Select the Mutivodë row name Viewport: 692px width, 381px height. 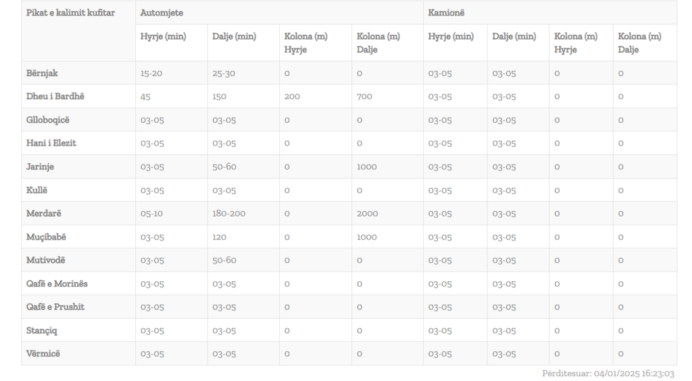click(45, 260)
